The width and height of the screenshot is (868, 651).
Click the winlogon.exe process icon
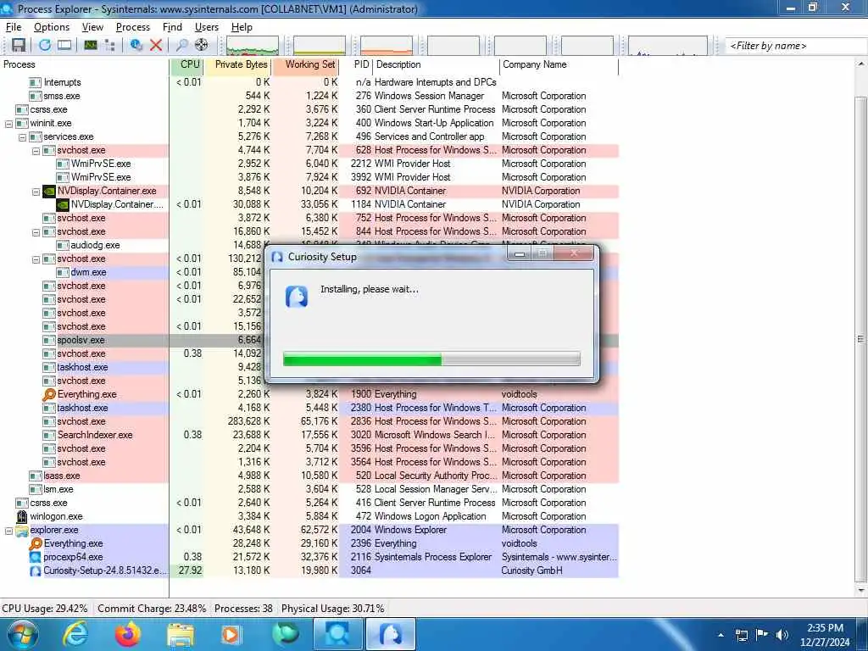click(x=22, y=516)
